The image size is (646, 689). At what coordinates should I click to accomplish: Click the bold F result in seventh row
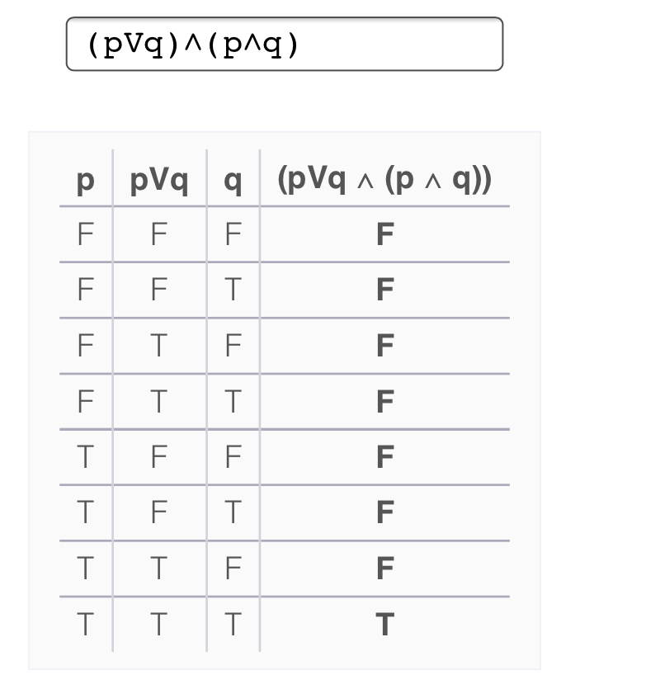384,569
